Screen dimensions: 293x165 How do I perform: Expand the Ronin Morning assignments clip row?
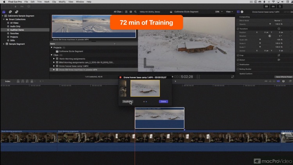click(x=54, y=59)
